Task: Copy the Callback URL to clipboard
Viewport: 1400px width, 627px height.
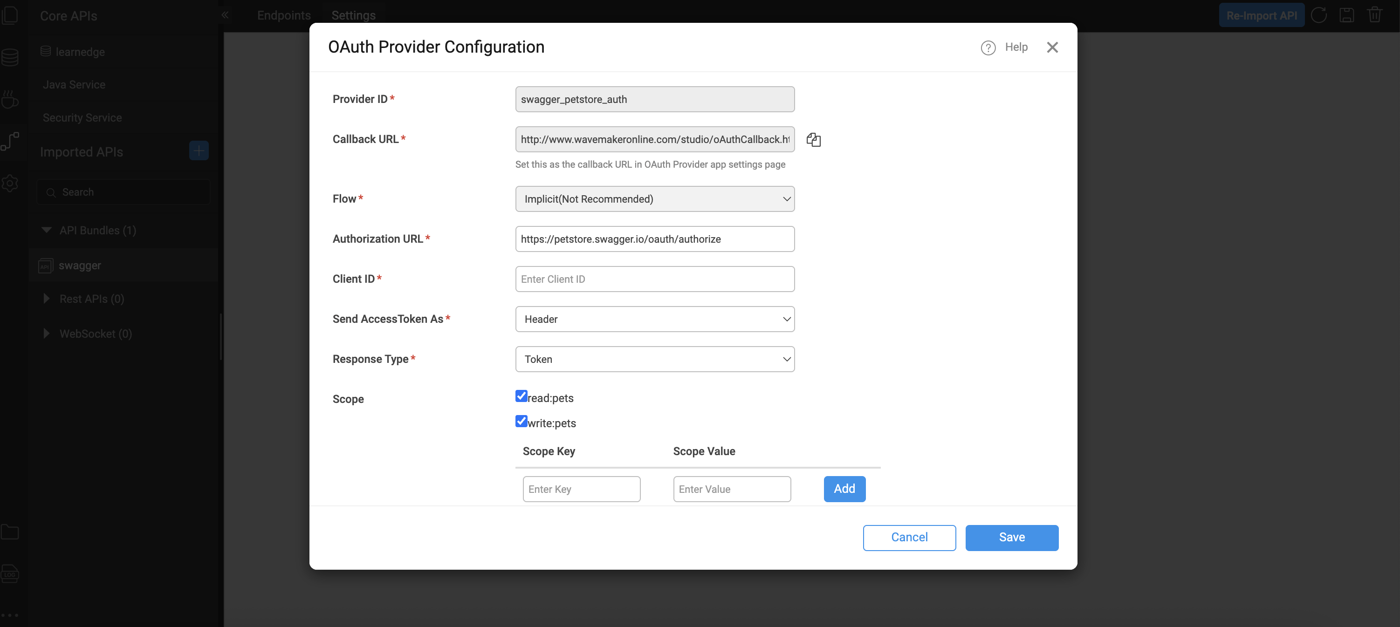Action: click(x=813, y=140)
